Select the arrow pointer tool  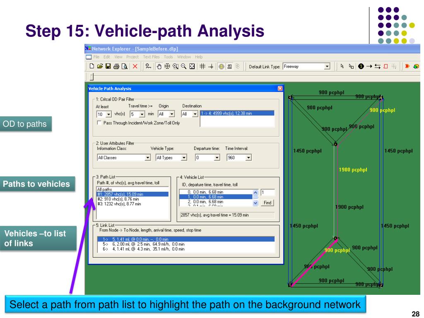(342, 66)
